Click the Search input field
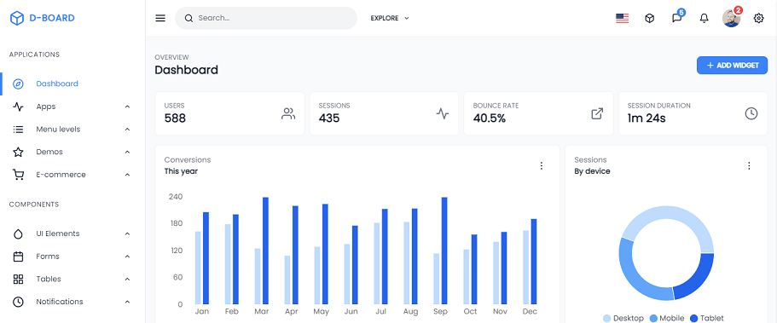This screenshot has height=323, width=777. tap(266, 19)
